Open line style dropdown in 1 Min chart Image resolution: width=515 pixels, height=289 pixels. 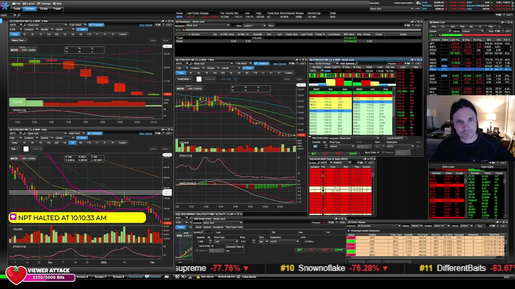point(210,79)
